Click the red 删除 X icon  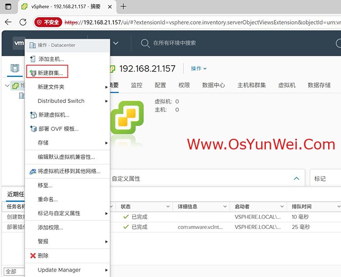click(33, 256)
